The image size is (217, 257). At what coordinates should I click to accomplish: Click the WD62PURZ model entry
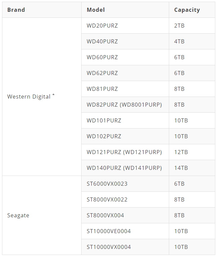coord(125,73)
